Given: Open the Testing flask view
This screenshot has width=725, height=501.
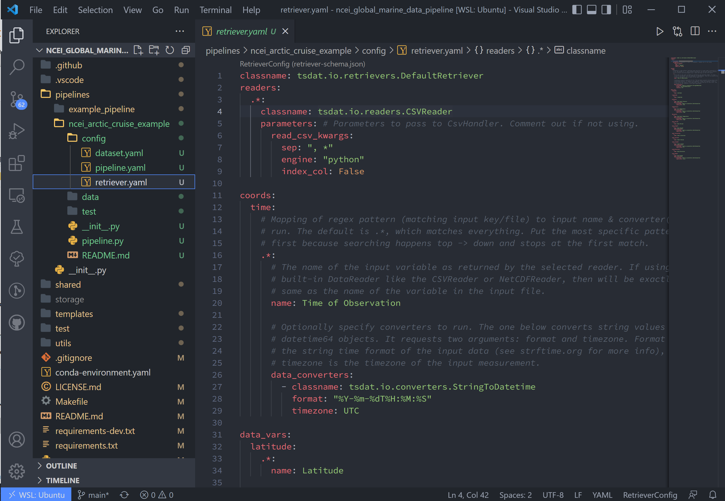Looking at the screenshot, I should pos(17,227).
